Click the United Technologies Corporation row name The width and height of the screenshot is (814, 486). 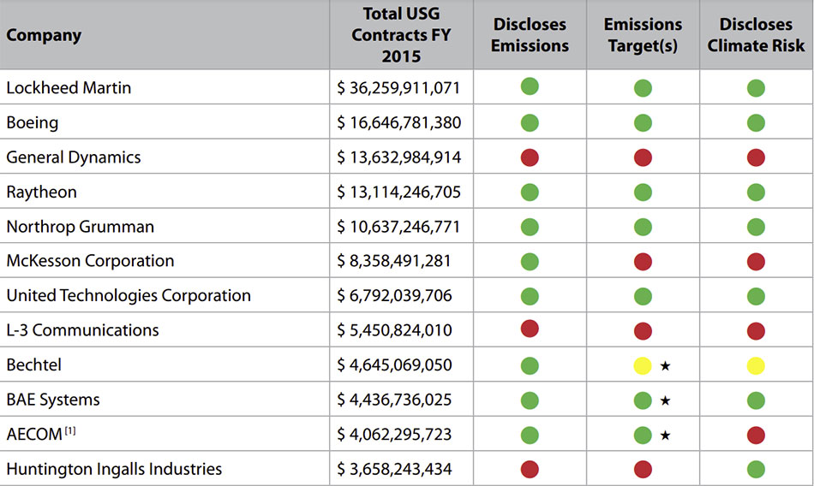[129, 296]
